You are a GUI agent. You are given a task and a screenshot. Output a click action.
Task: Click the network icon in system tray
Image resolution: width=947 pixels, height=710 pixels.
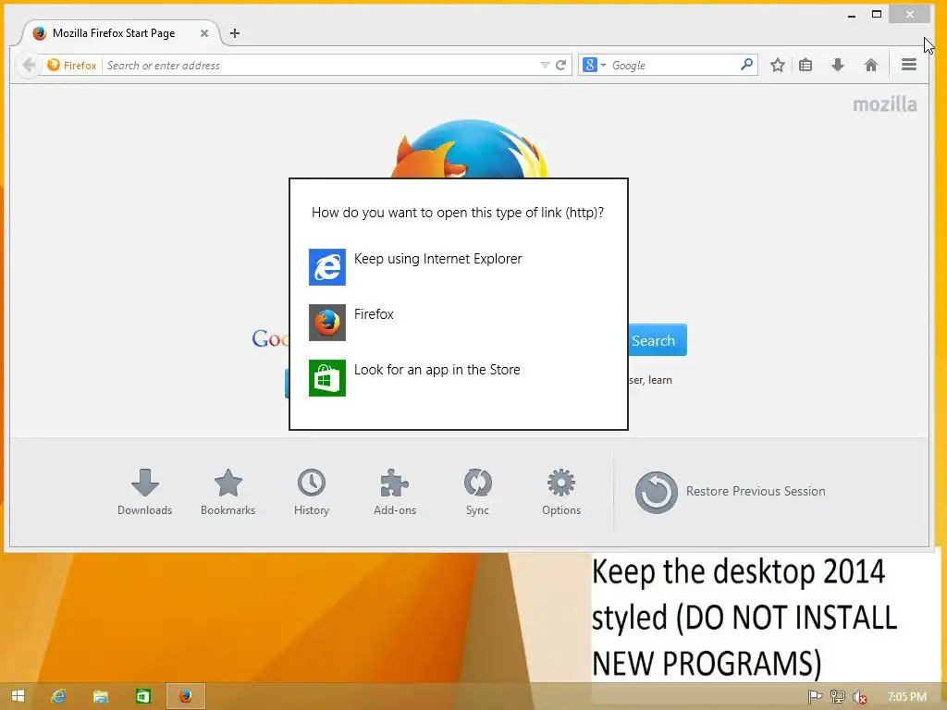[838, 697]
